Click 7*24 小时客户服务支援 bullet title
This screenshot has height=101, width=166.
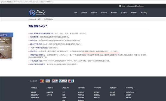39,48
